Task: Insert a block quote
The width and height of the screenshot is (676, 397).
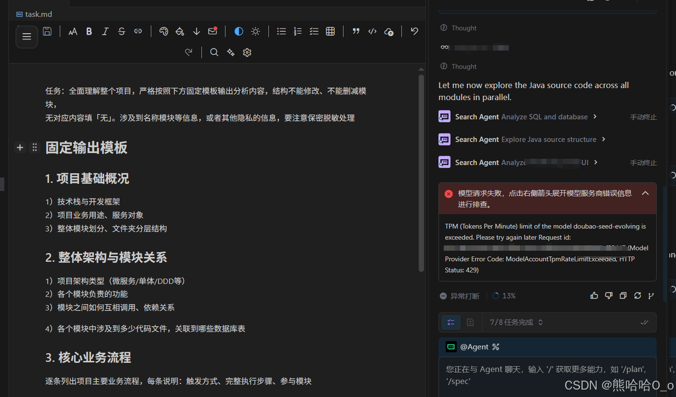Action: [x=356, y=32]
